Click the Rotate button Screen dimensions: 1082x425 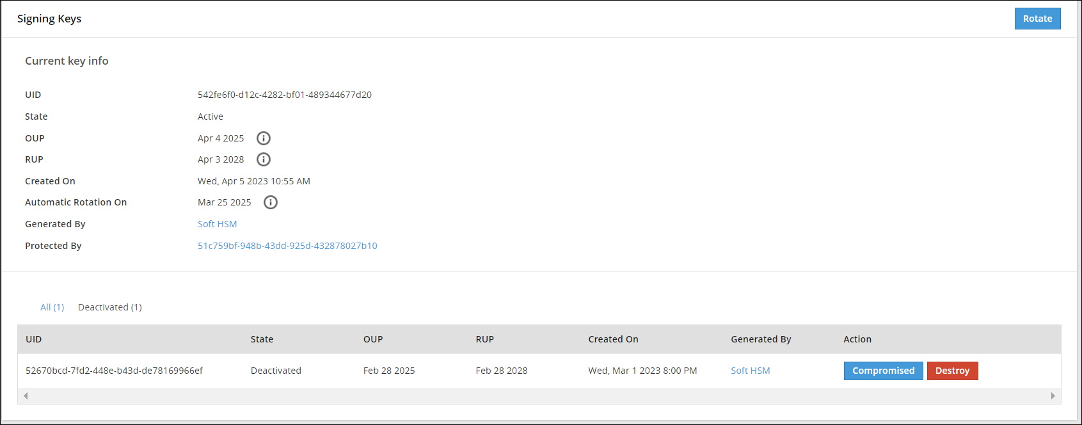point(1037,18)
